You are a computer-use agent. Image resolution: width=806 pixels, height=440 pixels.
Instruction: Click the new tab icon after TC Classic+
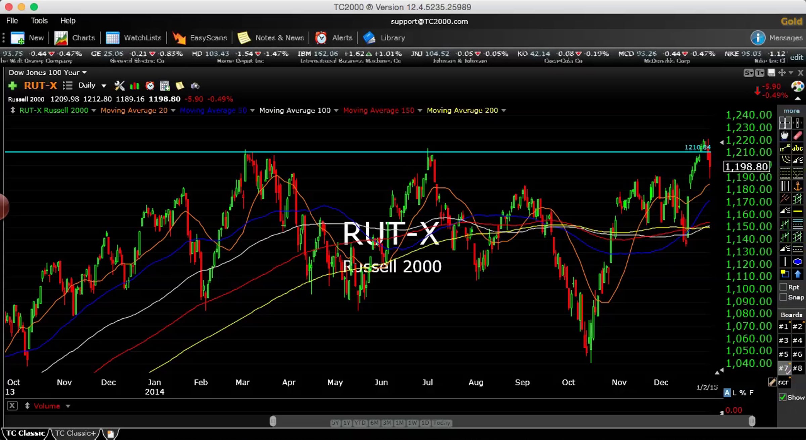110,434
